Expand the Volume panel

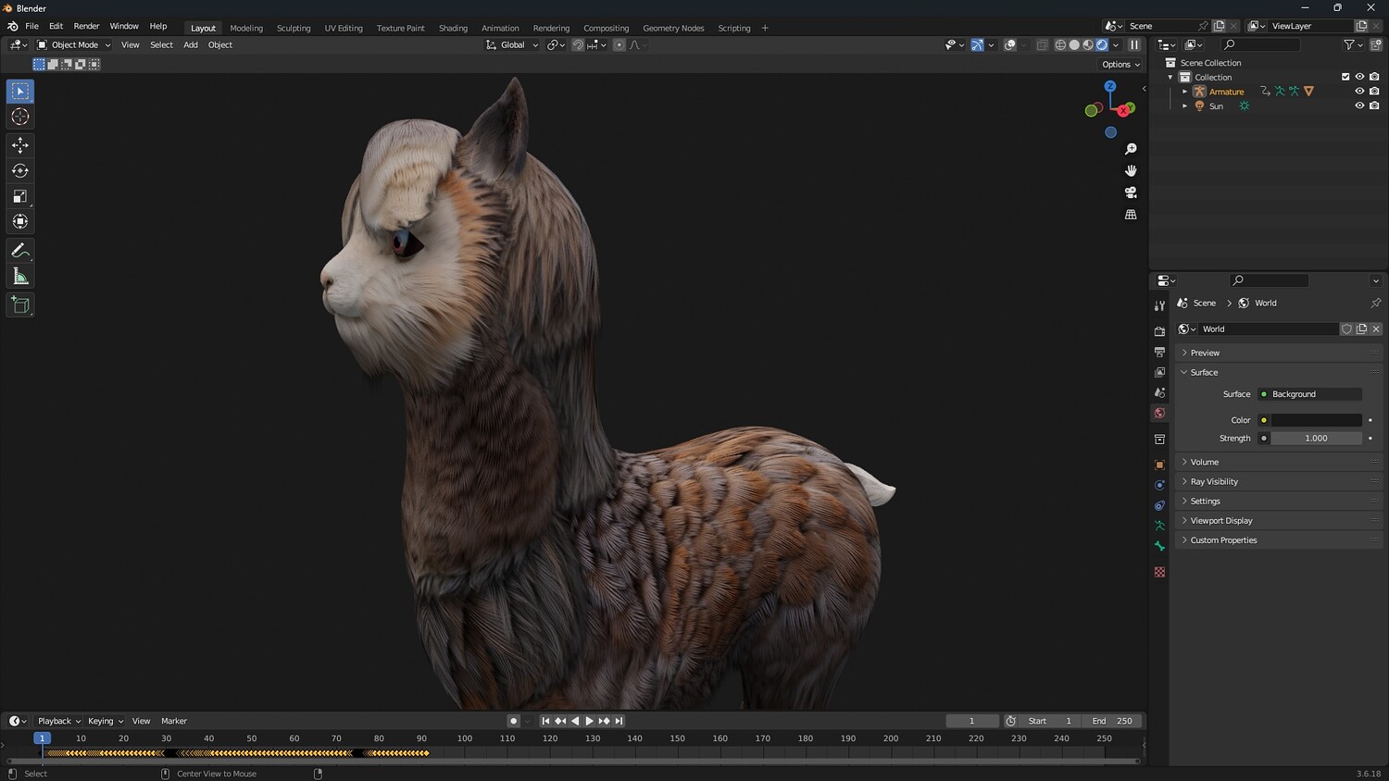pos(1204,462)
